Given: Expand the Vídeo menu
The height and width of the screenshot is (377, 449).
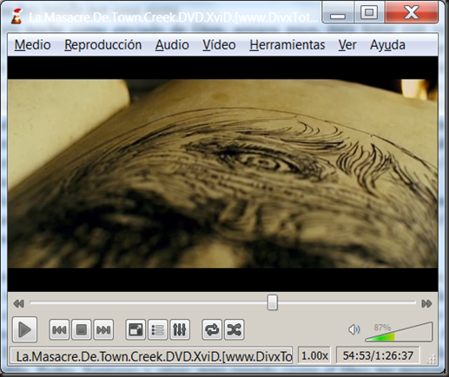Looking at the screenshot, I should point(219,45).
